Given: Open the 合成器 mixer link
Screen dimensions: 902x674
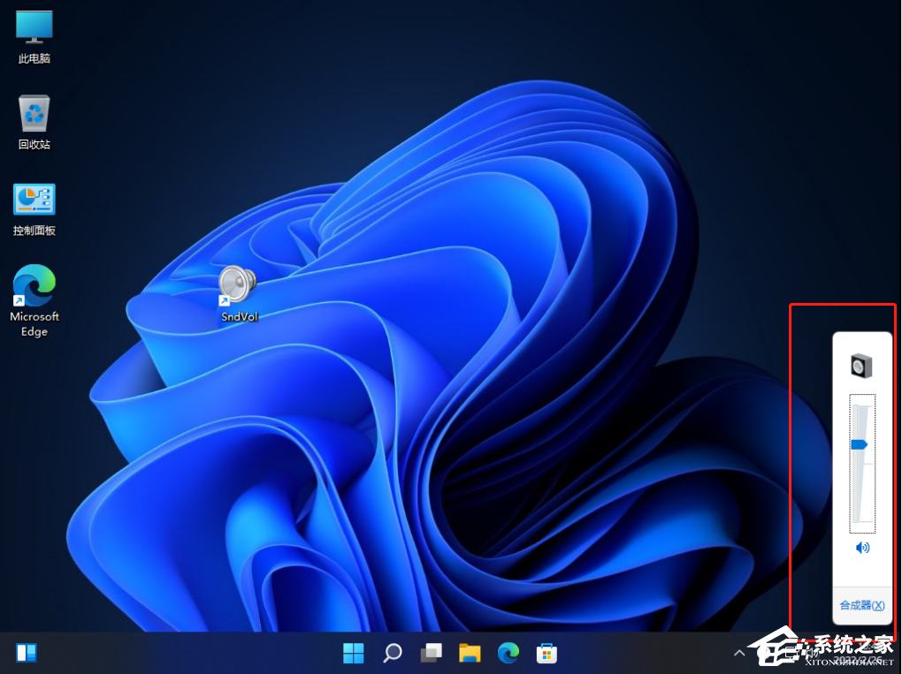Looking at the screenshot, I should click(861, 605).
